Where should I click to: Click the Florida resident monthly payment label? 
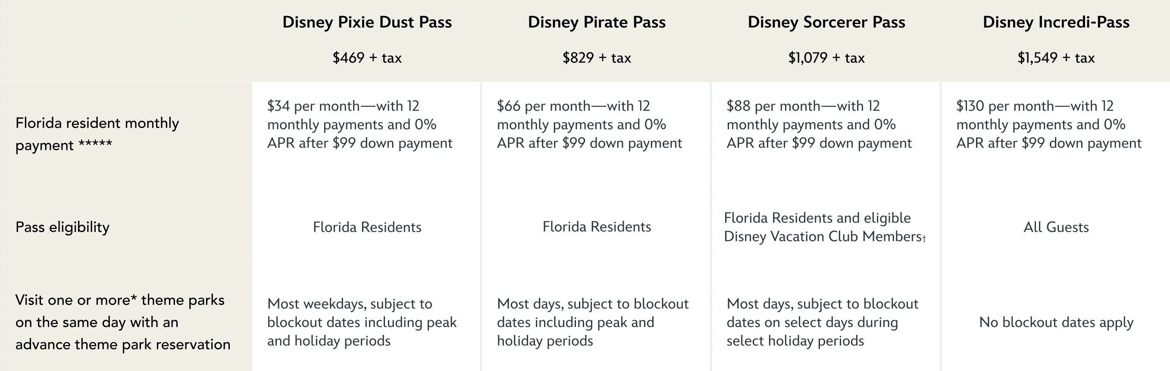97,134
